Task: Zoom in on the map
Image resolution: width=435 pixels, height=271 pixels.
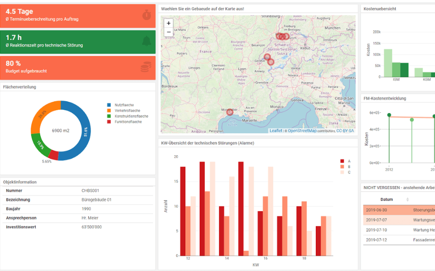Action: (x=169, y=23)
